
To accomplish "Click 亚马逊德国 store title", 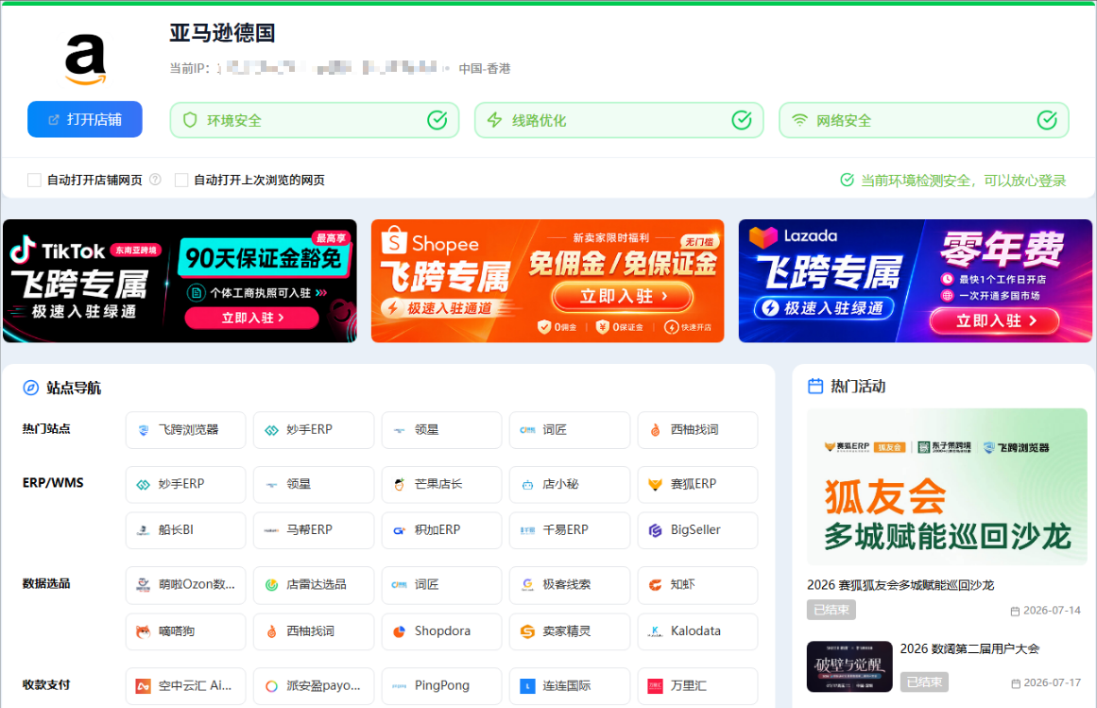I will pos(222,33).
